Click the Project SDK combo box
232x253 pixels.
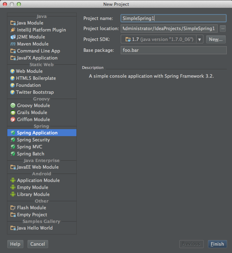point(162,39)
